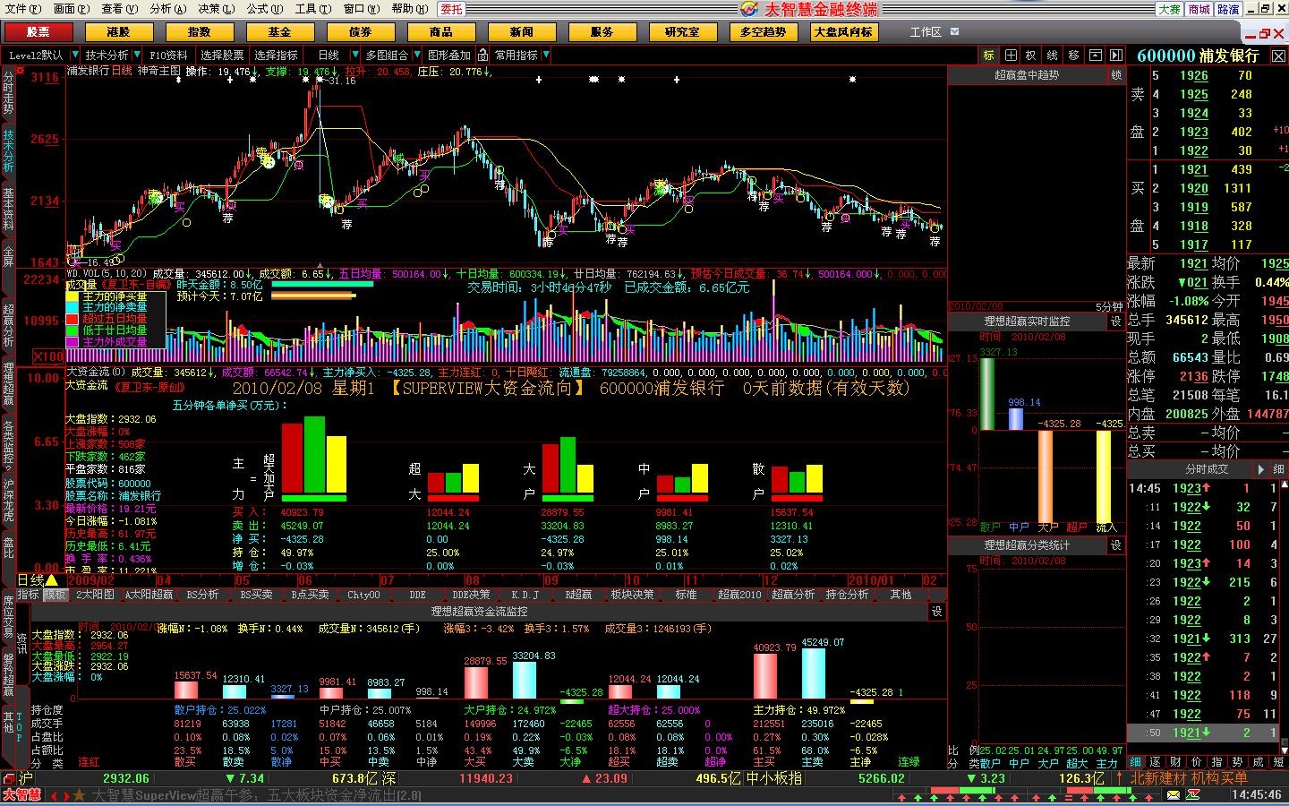Click the window frame icon in chart toolbar
This screenshot has width=1289, height=806.
pos(1094,56)
